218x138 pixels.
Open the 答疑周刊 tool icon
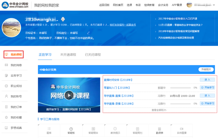[138, 129]
